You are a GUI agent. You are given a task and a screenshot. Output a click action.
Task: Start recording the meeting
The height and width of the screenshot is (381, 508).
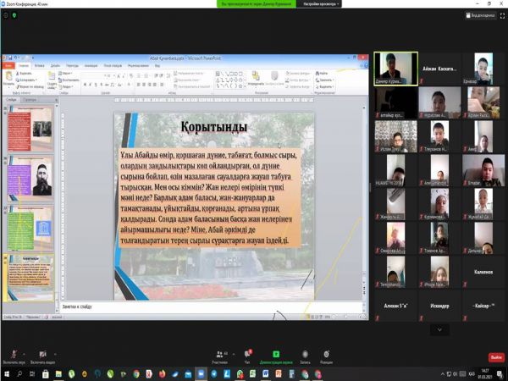pos(304,354)
